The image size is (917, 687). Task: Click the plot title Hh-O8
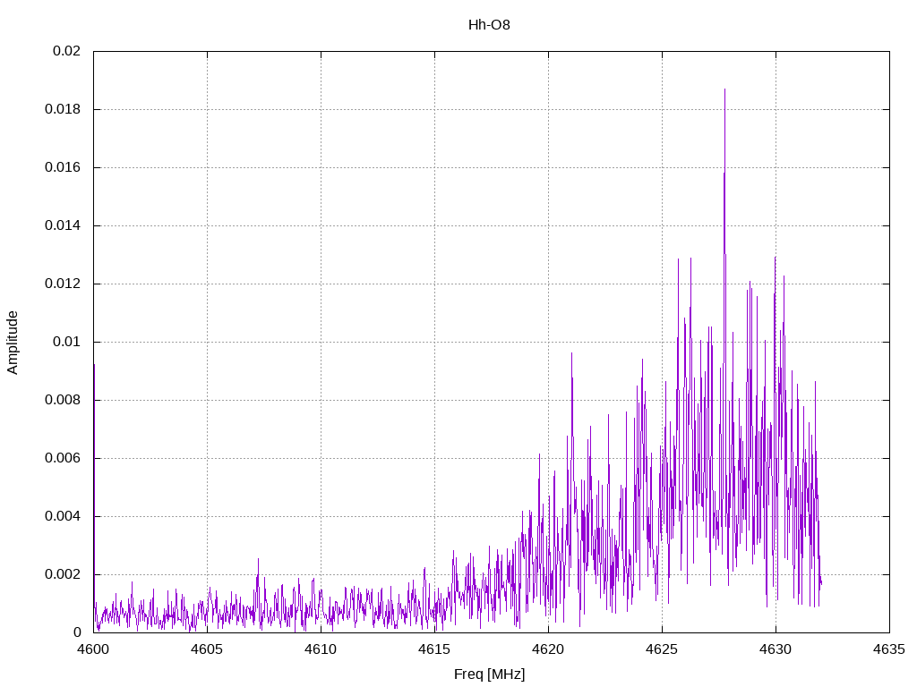pyautogui.click(x=489, y=25)
